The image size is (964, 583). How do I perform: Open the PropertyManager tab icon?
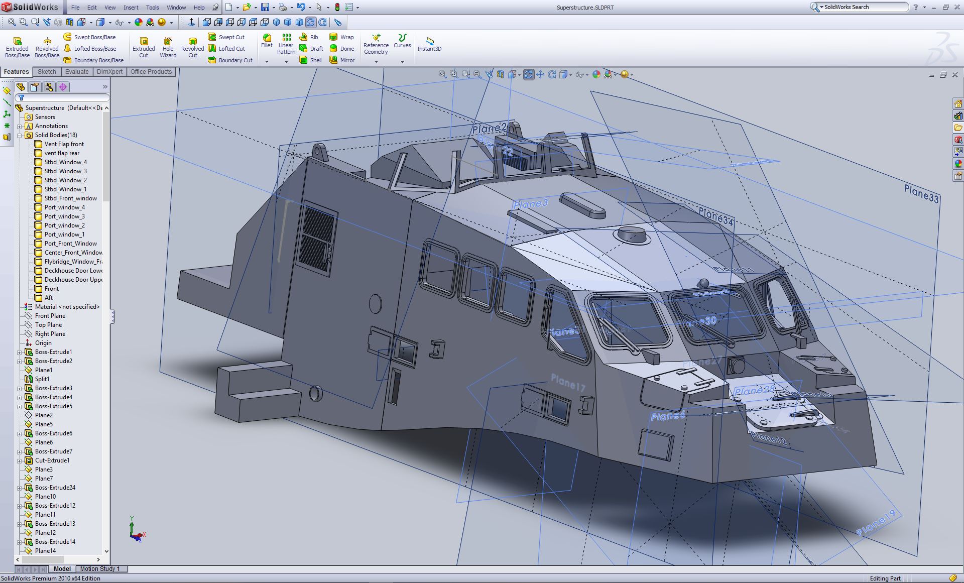(34, 87)
